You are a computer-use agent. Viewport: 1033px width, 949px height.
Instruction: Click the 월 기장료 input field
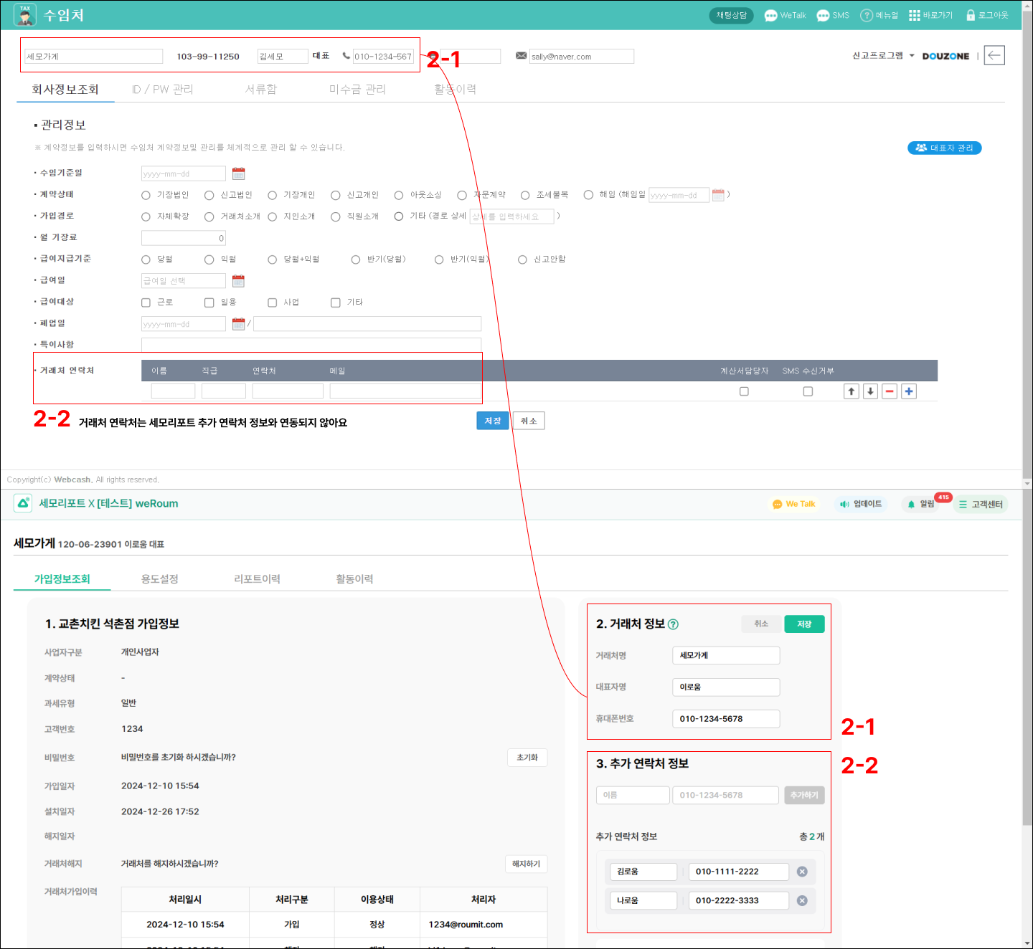[184, 238]
